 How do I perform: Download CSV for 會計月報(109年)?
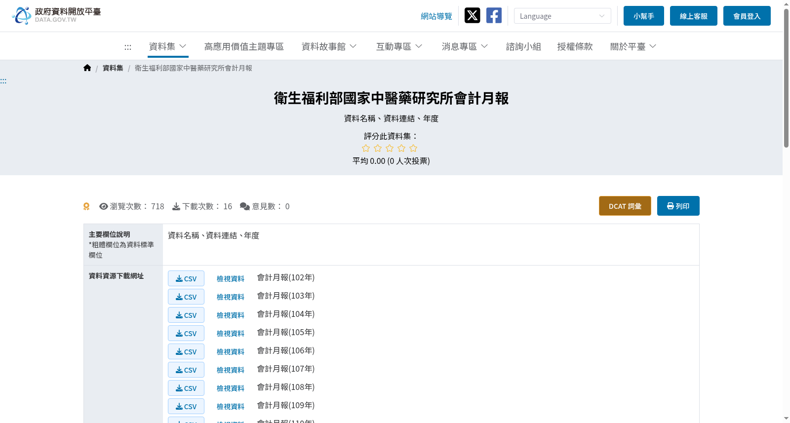click(x=186, y=406)
